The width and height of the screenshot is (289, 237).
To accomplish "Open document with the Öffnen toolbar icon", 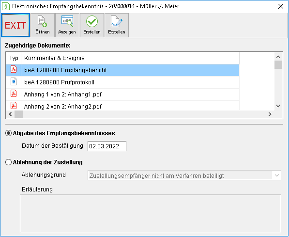I will [x=43, y=25].
